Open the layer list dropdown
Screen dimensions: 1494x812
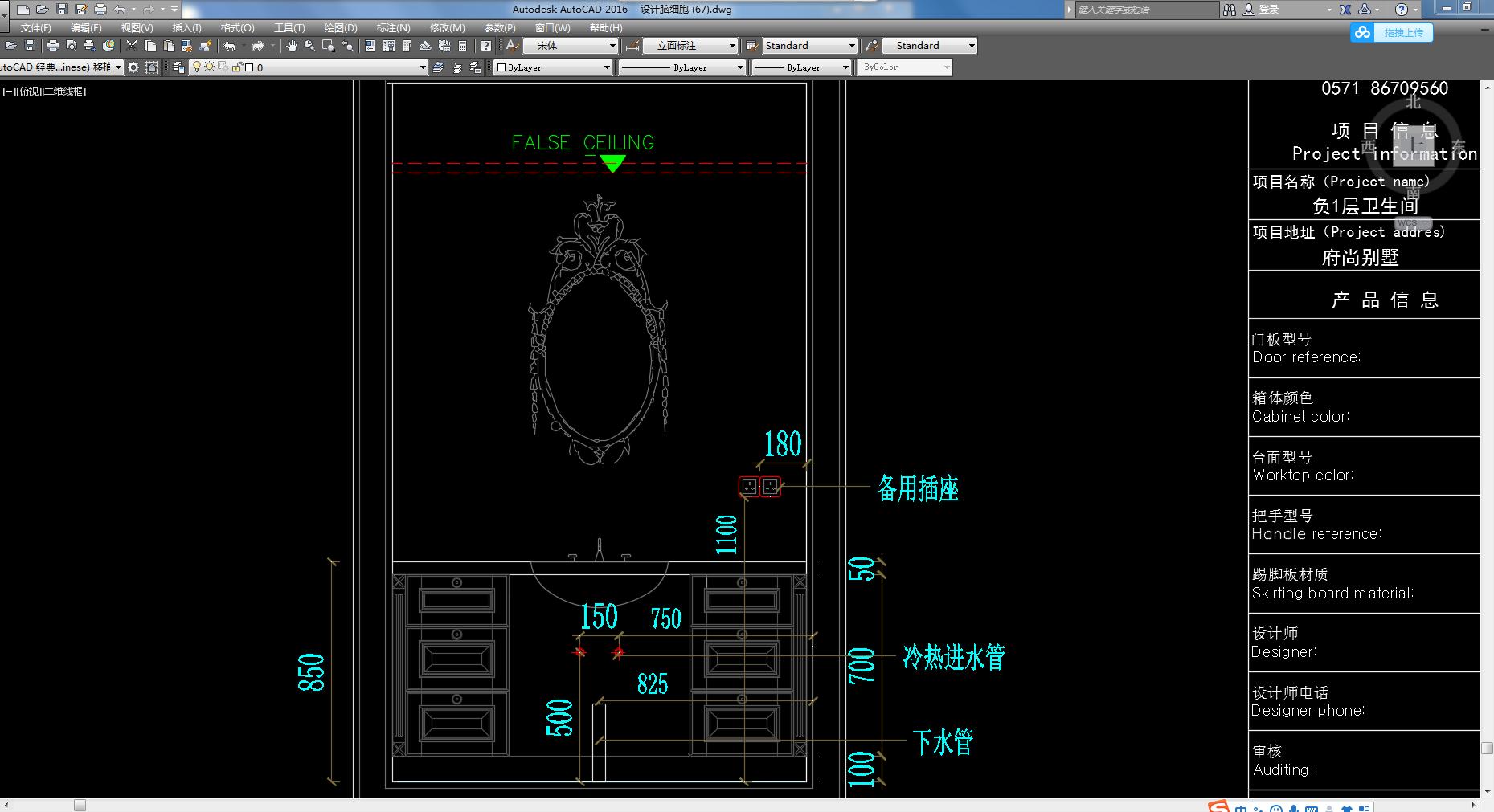(x=423, y=67)
